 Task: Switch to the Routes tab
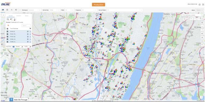11,16
